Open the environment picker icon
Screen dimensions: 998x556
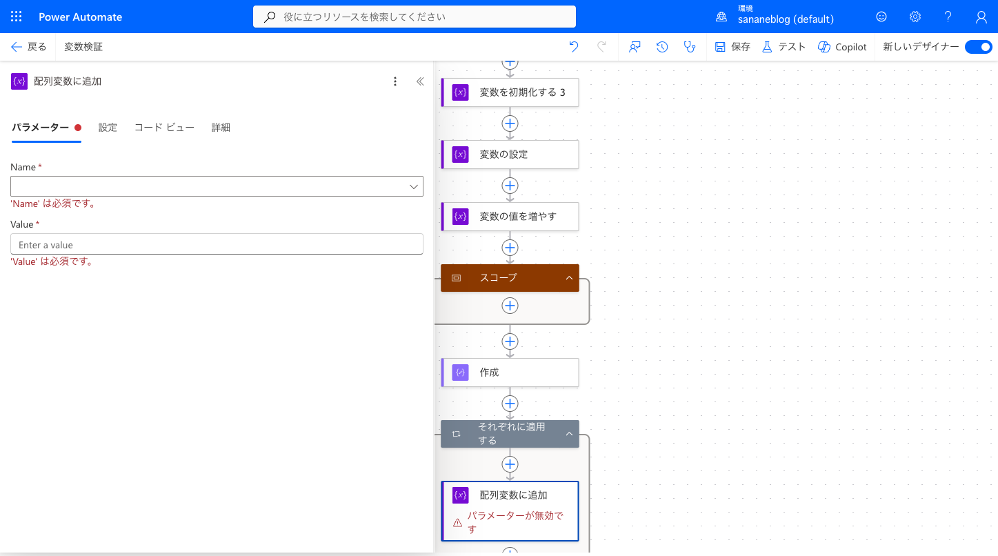(721, 17)
